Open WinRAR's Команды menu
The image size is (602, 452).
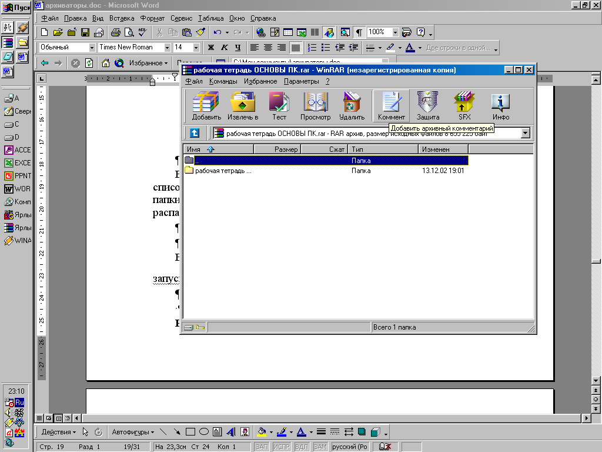pos(223,81)
